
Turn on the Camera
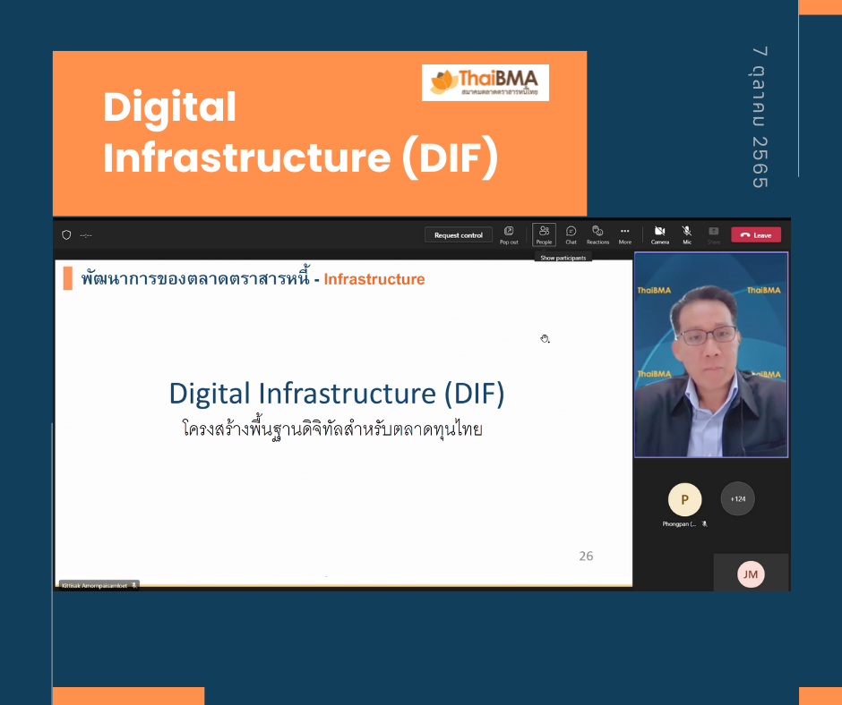[x=659, y=234]
